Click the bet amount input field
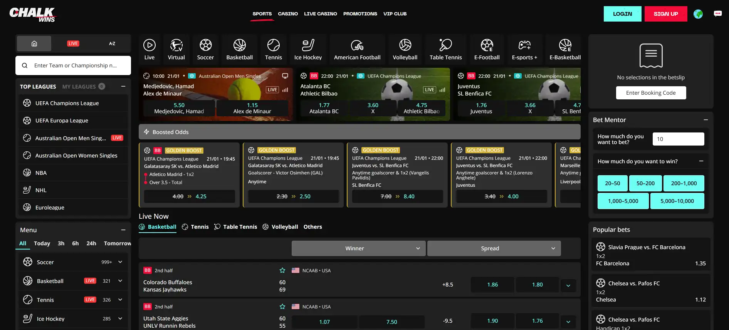The height and width of the screenshot is (330, 729). 678,139
